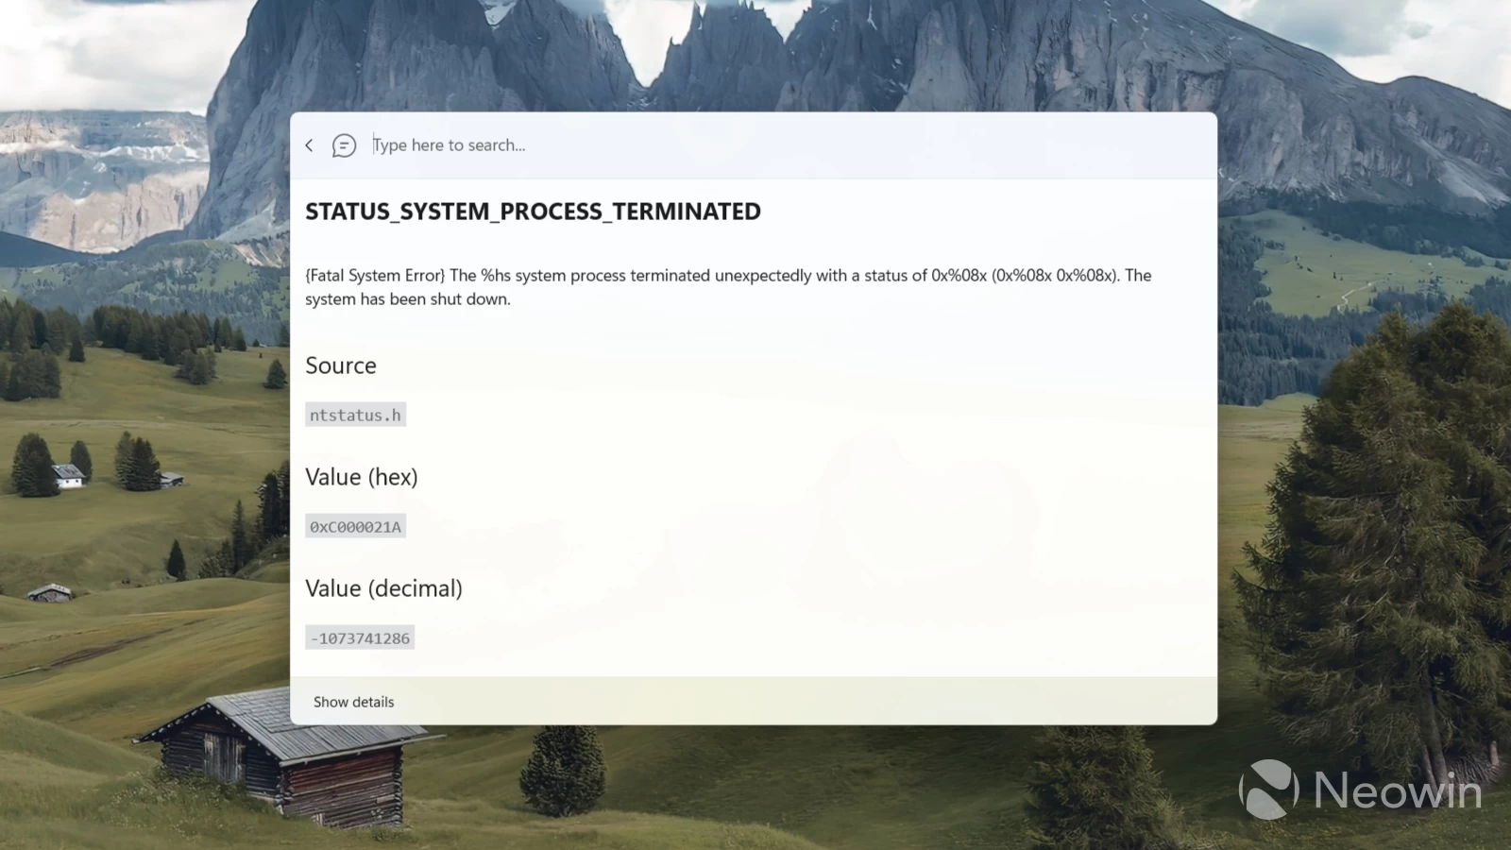1511x850 pixels.
Task: Click the chat bubble plugin icon
Action: [344, 145]
